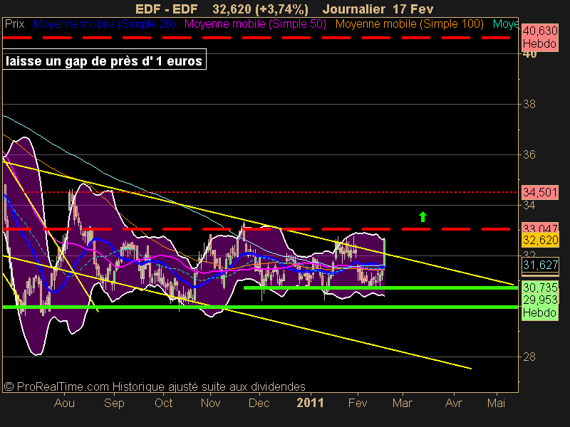Click the '29,953 Hebdo' support label

(x=540, y=307)
